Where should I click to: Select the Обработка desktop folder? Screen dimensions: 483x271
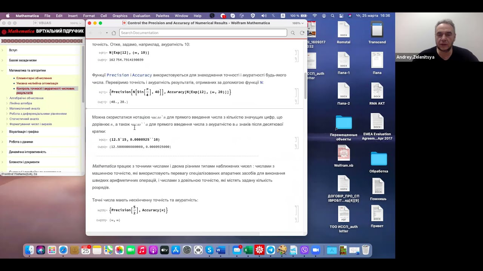pyautogui.click(x=378, y=162)
